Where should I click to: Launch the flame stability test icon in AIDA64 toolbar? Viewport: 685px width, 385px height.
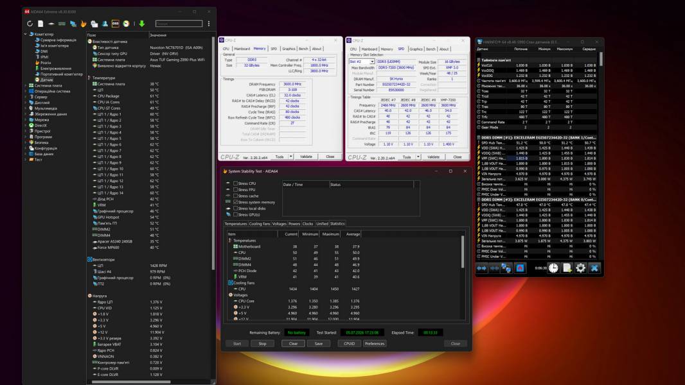pos(84,24)
